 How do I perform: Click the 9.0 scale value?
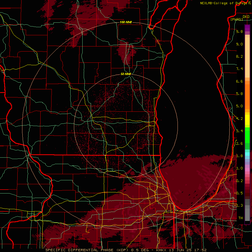pyautogui.click(x=239, y=44)
